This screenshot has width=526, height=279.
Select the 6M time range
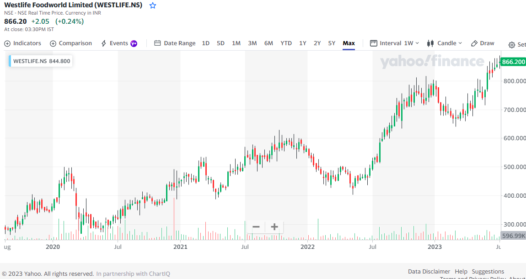tap(268, 43)
